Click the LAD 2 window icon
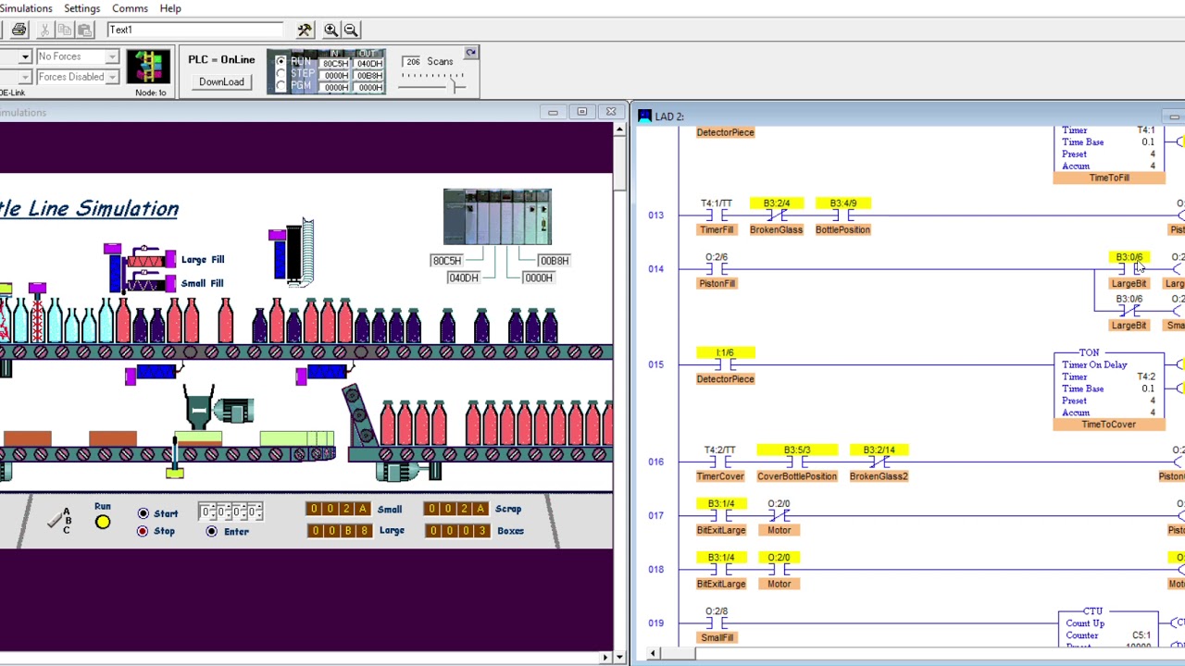This screenshot has height=666, width=1185. tap(644, 116)
